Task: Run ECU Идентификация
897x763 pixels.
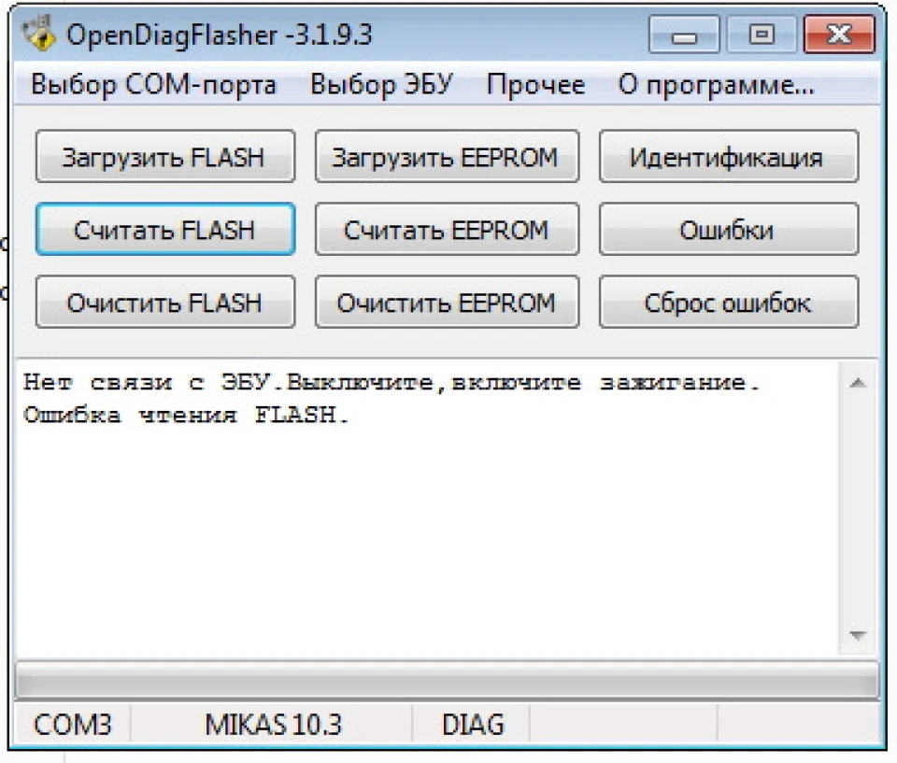Action: tap(729, 156)
